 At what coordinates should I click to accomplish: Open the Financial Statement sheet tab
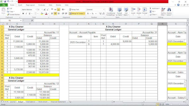(x=58, y=102)
